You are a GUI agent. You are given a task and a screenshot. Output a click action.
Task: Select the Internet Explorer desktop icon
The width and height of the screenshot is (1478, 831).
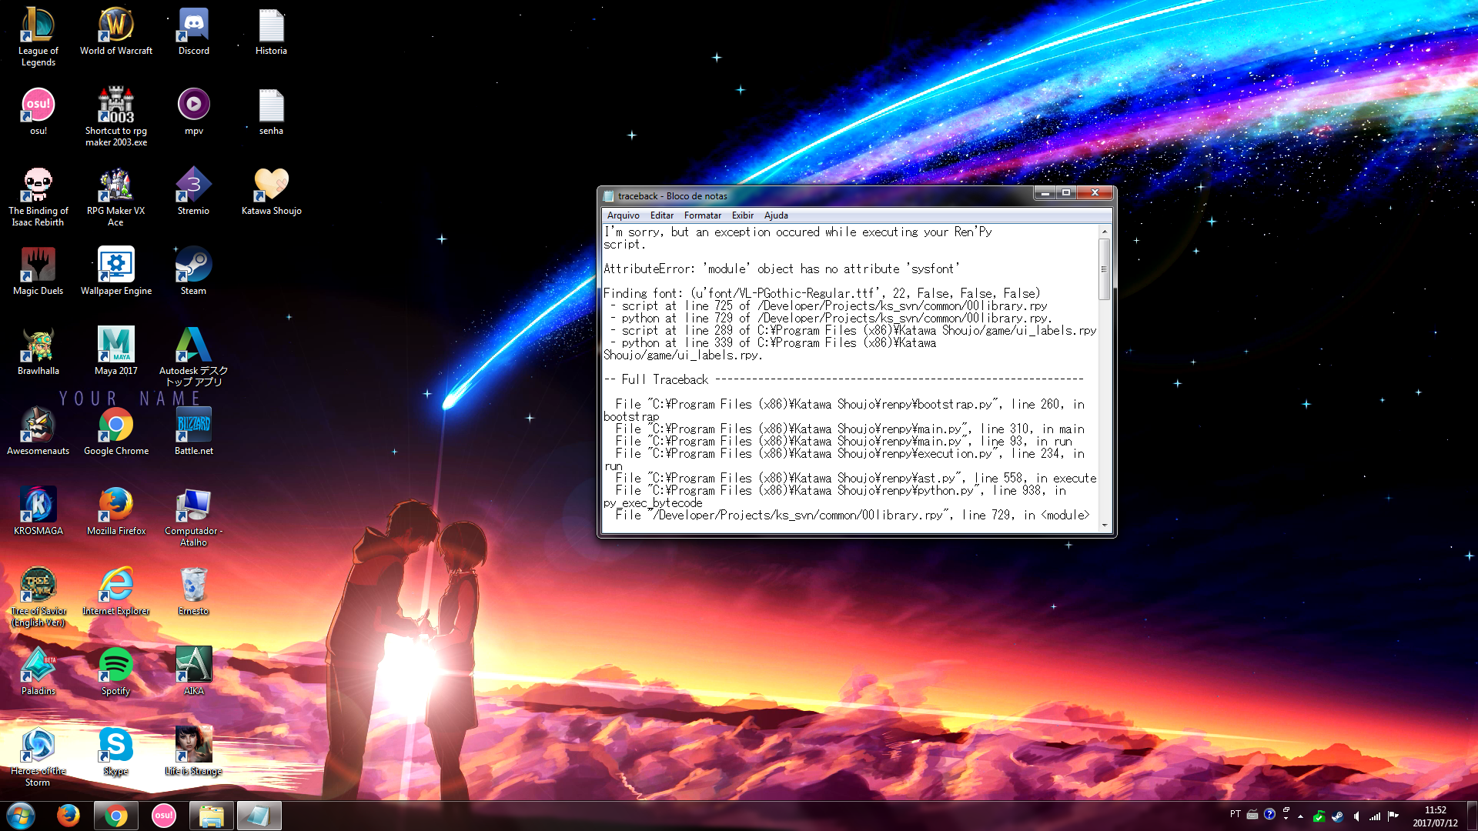(116, 592)
